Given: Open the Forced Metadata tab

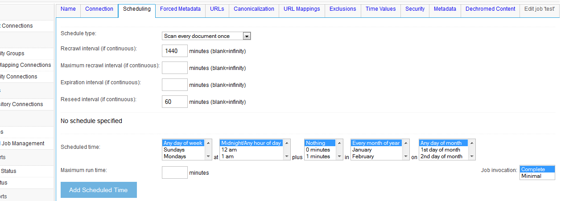Looking at the screenshot, I should (x=180, y=9).
